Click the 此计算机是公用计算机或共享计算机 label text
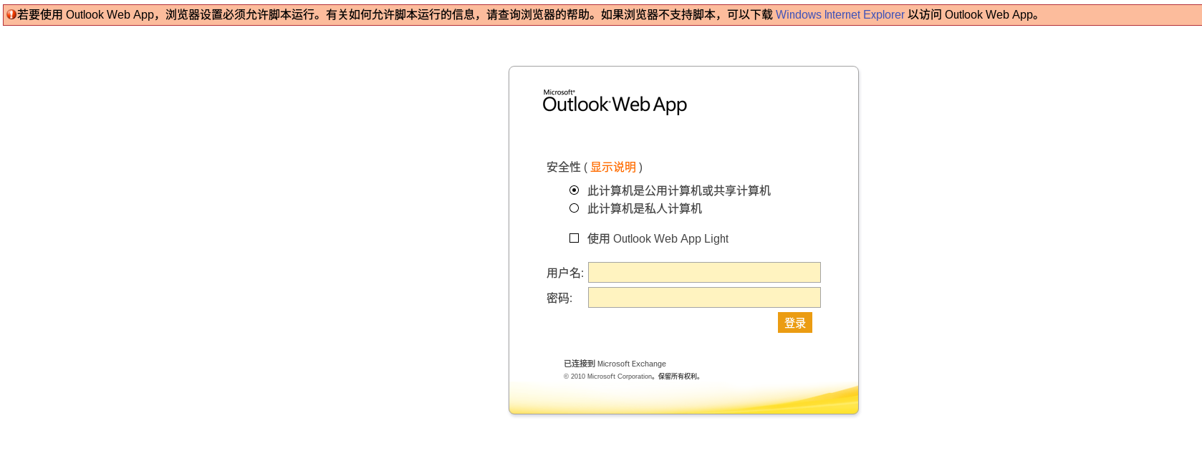Screen dimensions: 1202x471 click(x=678, y=190)
